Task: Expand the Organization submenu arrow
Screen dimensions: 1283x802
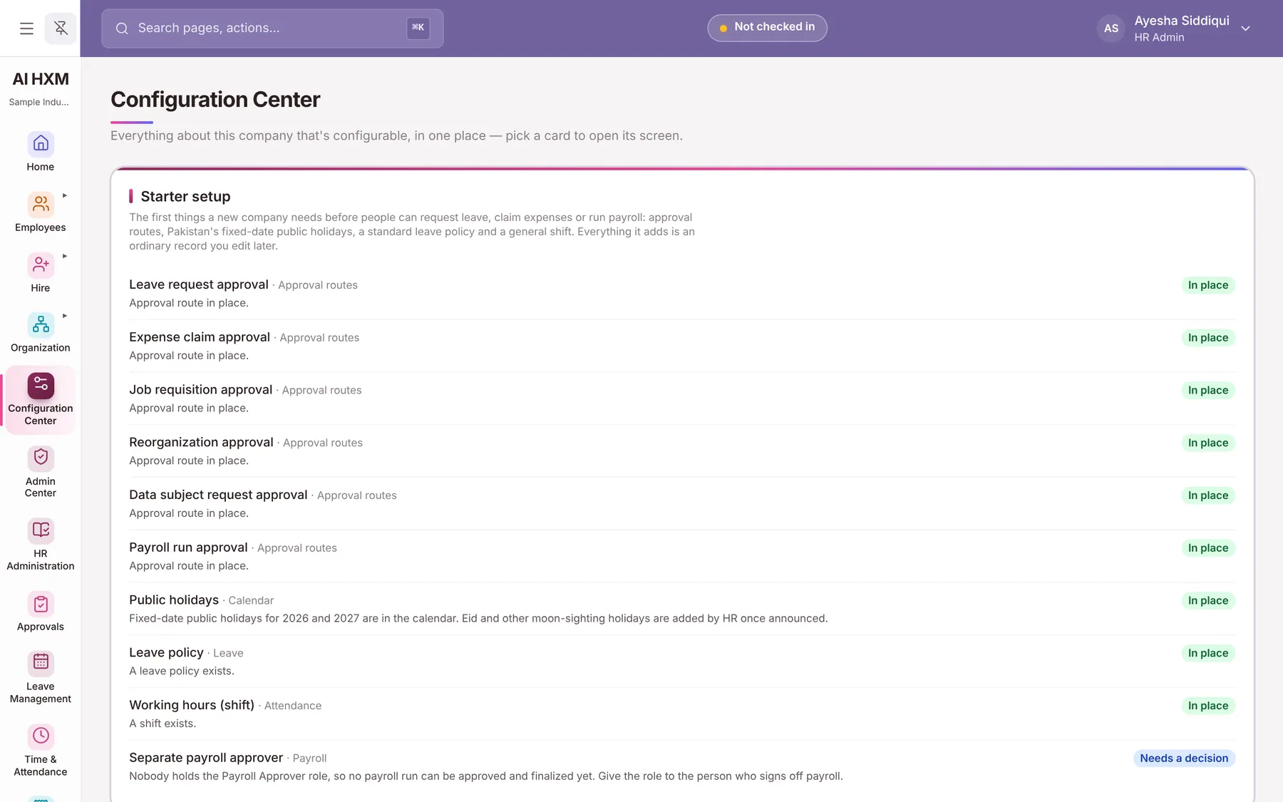Action: (x=65, y=316)
